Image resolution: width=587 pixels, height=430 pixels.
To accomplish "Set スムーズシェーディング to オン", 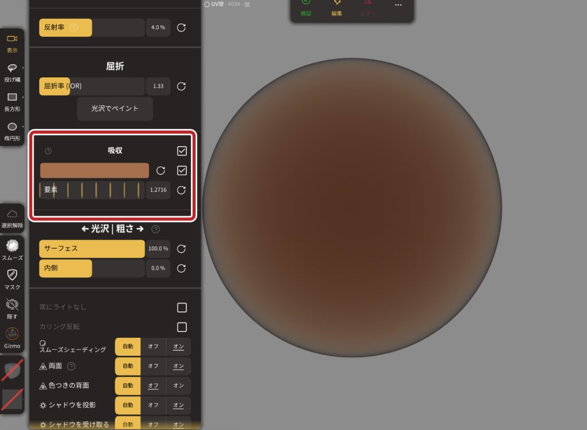I will click(178, 347).
